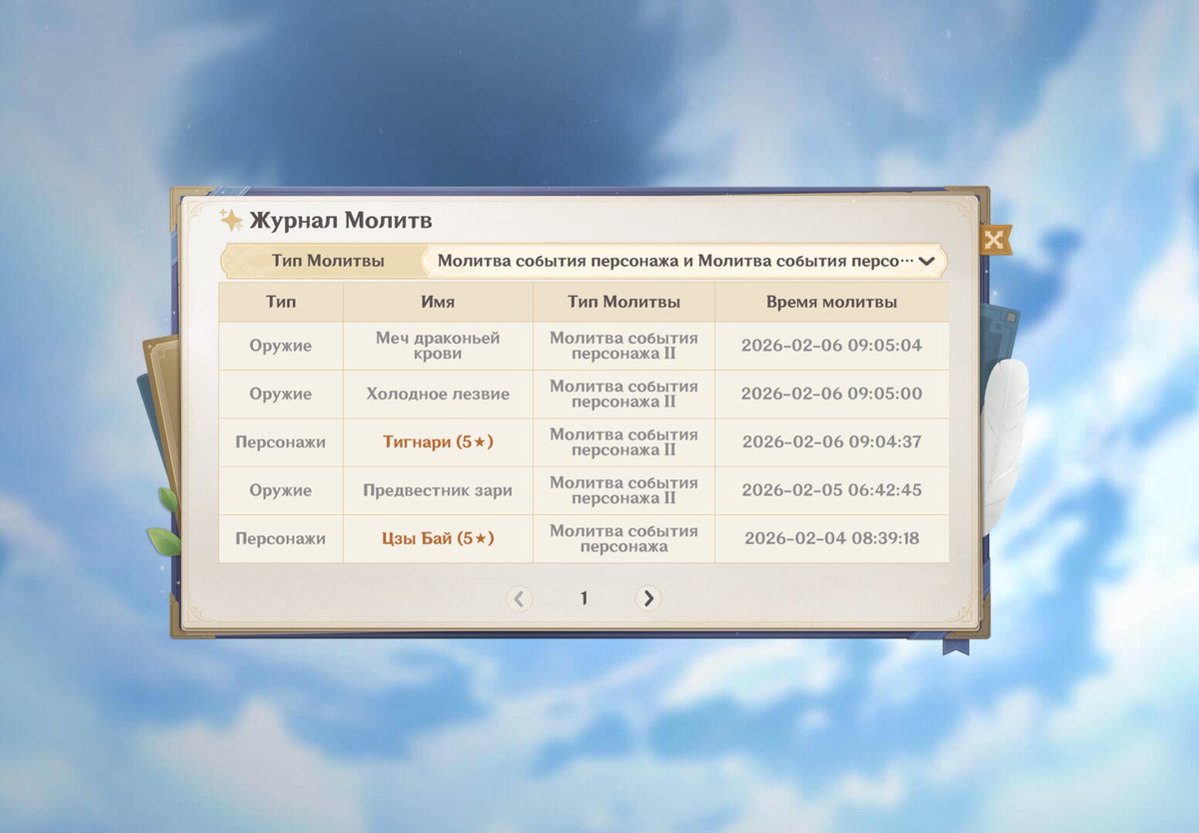Click Оружие in Меч драконьей крови row
This screenshot has height=833, width=1199.
click(281, 346)
